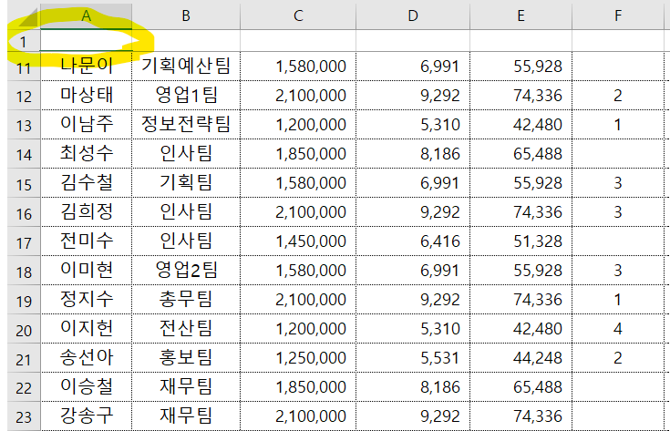
Task: Select column F header
Action: [x=618, y=15]
